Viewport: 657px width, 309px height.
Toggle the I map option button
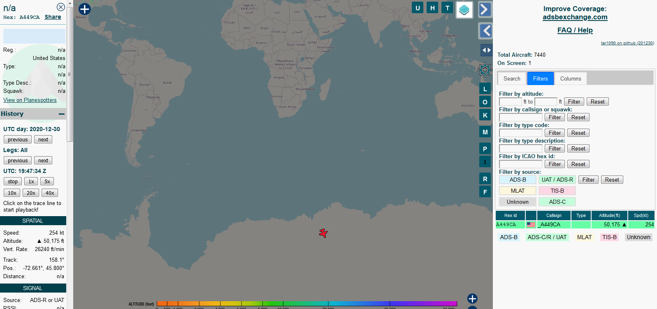coord(485,162)
